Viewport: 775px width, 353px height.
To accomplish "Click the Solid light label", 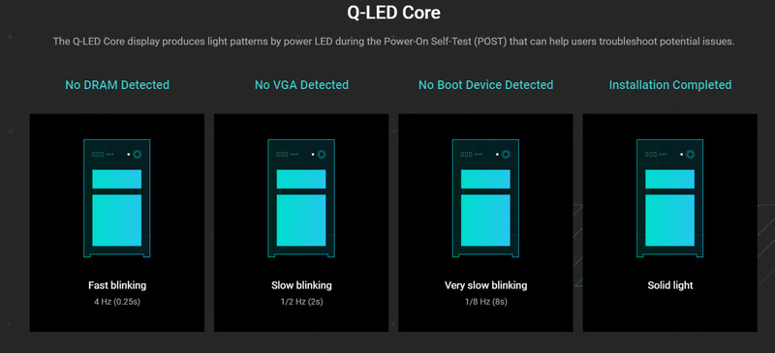I will (x=670, y=285).
